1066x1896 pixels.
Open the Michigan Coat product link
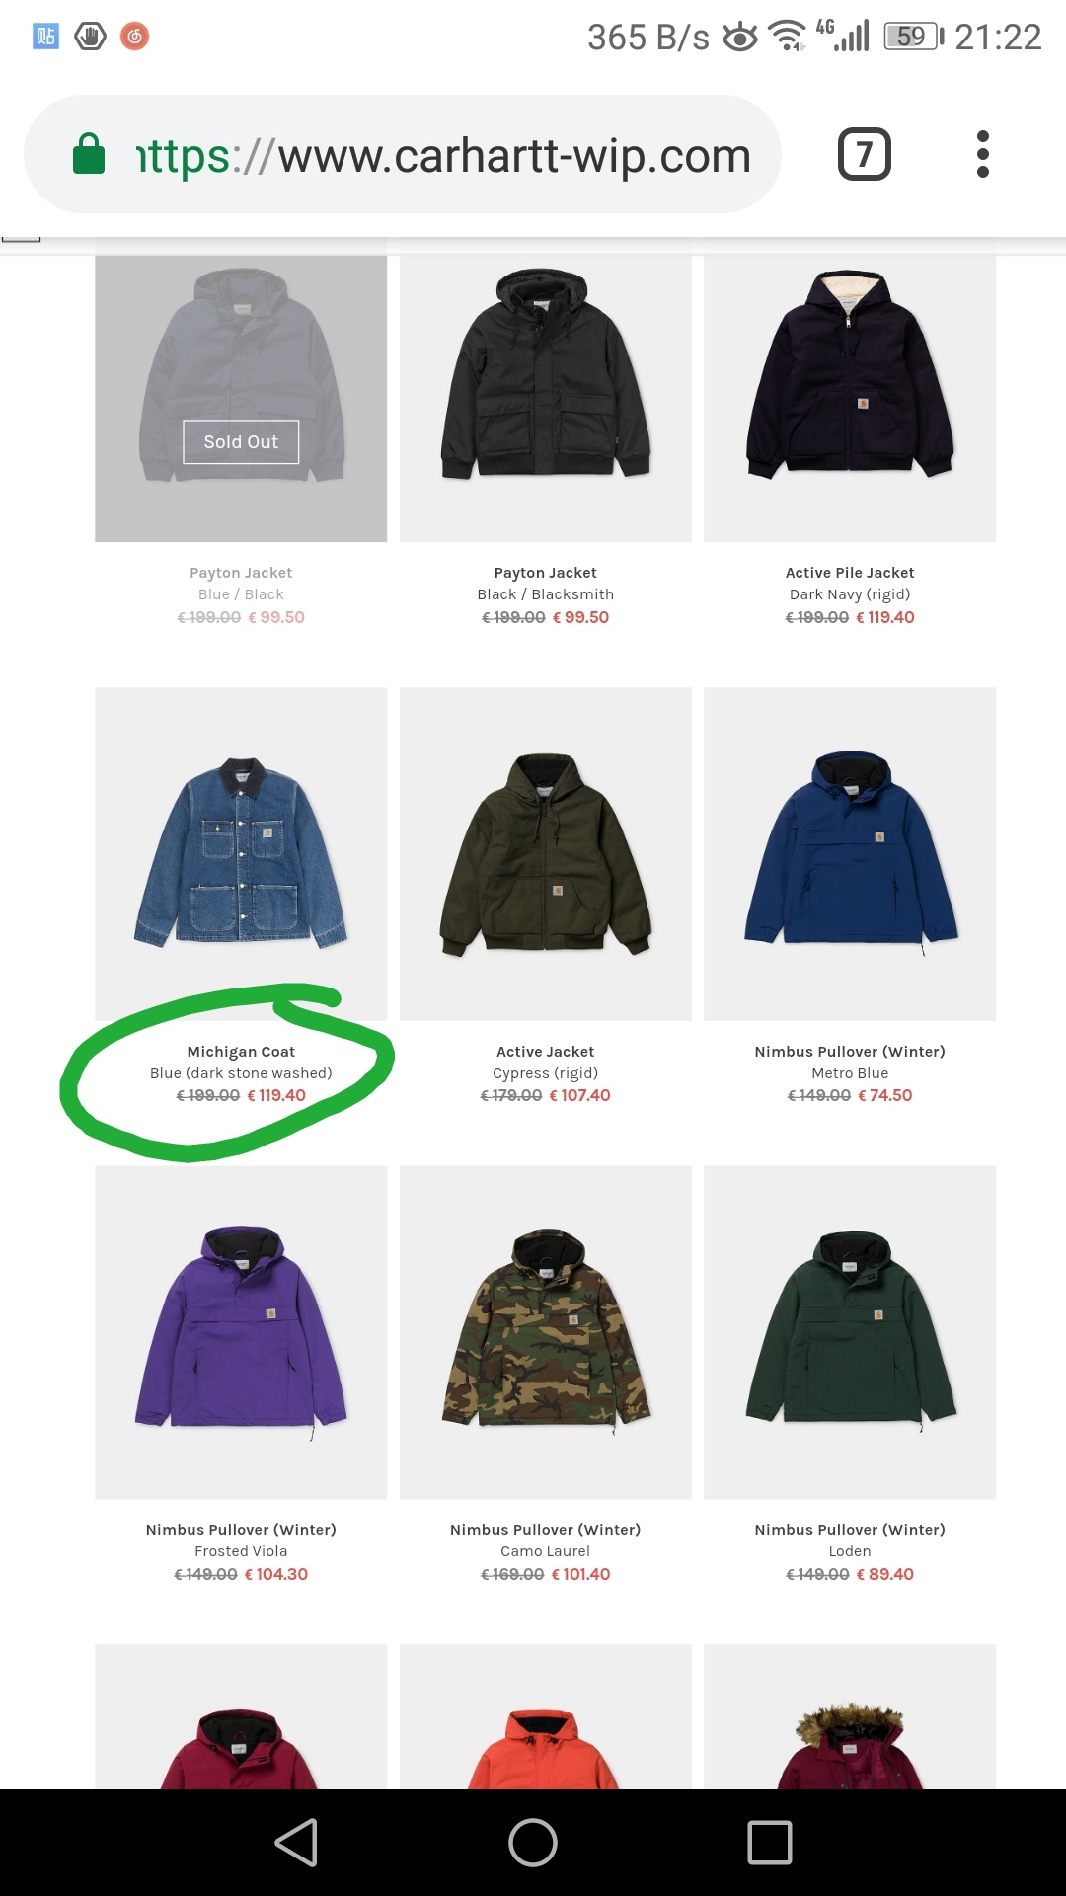point(241,1052)
